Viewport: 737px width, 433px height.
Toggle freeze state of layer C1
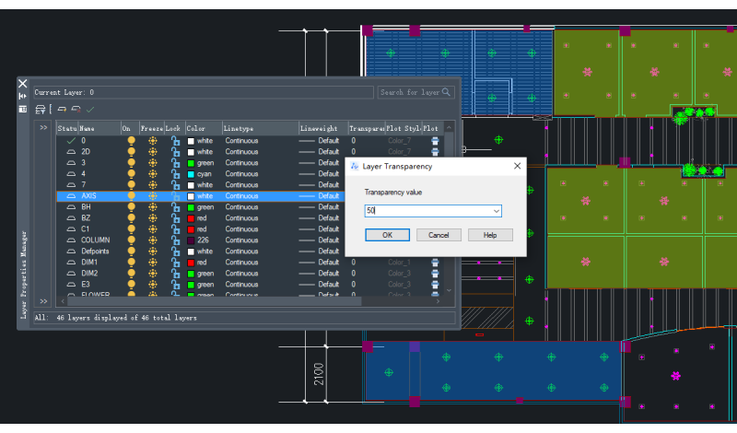pyautogui.click(x=152, y=229)
